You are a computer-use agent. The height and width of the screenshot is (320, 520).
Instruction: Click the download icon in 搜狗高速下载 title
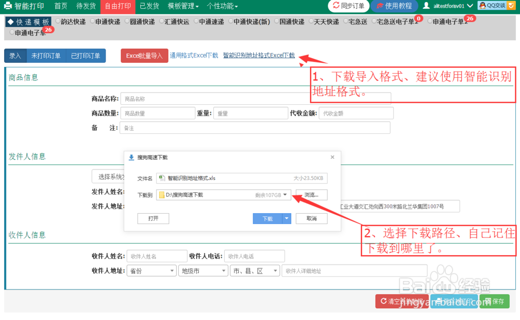point(132,157)
